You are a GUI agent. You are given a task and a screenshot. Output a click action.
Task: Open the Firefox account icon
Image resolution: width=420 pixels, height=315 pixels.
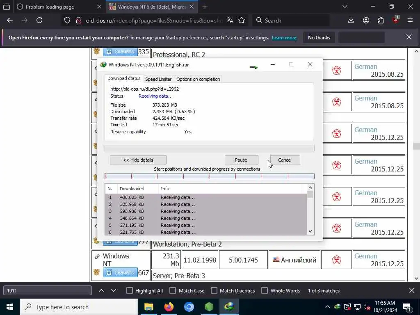(366, 21)
